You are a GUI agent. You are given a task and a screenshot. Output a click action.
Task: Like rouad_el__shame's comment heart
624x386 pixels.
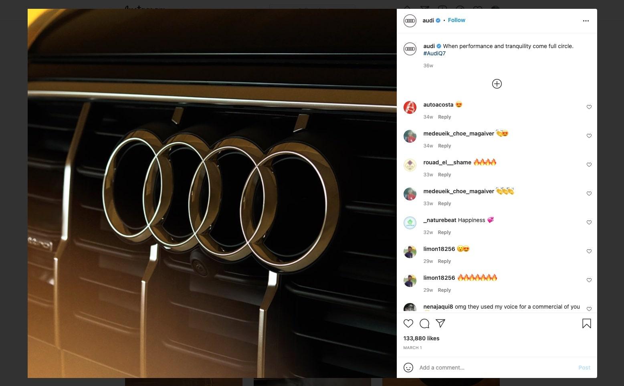589,165
